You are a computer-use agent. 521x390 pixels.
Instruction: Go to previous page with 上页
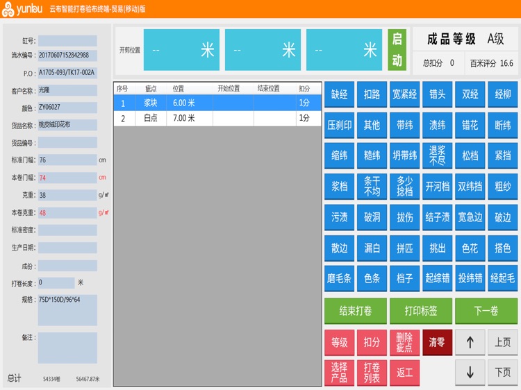(x=503, y=343)
